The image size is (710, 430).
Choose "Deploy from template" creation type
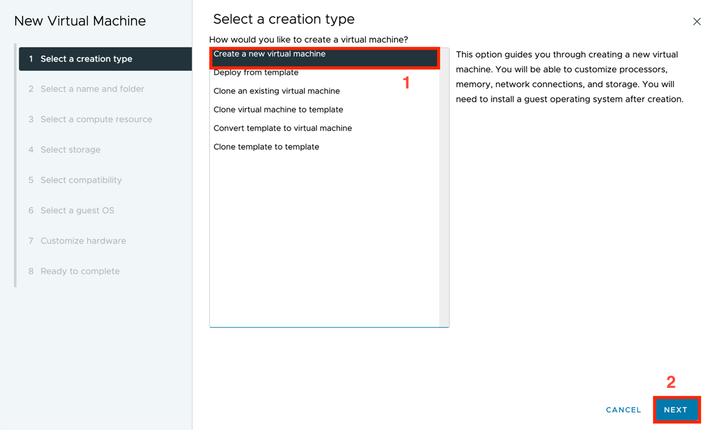(x=256, y=73)
